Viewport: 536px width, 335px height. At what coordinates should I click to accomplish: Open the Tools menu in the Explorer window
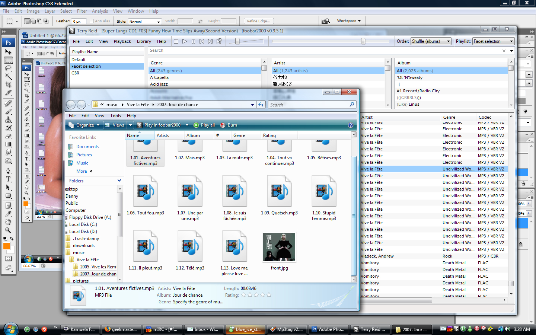[115, 116]
